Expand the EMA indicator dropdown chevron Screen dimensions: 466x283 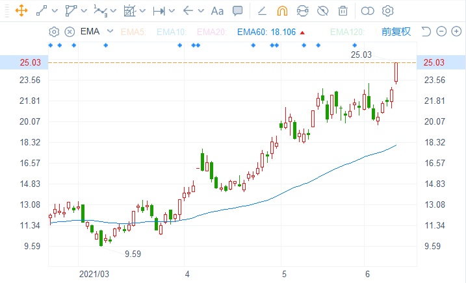[x=110, y=31]
